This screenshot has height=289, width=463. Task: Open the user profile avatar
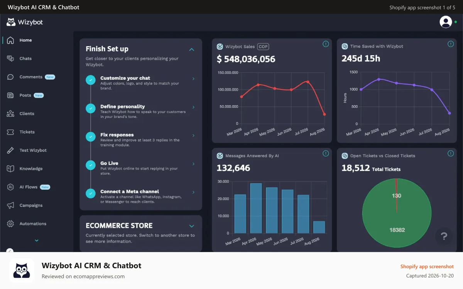446,22
